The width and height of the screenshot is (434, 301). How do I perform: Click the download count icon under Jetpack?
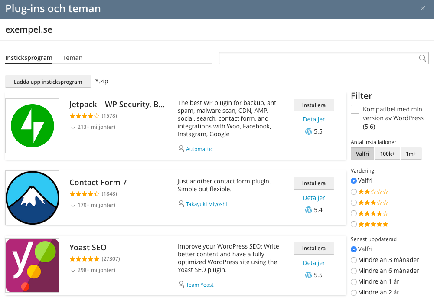[x=73, y=127]
